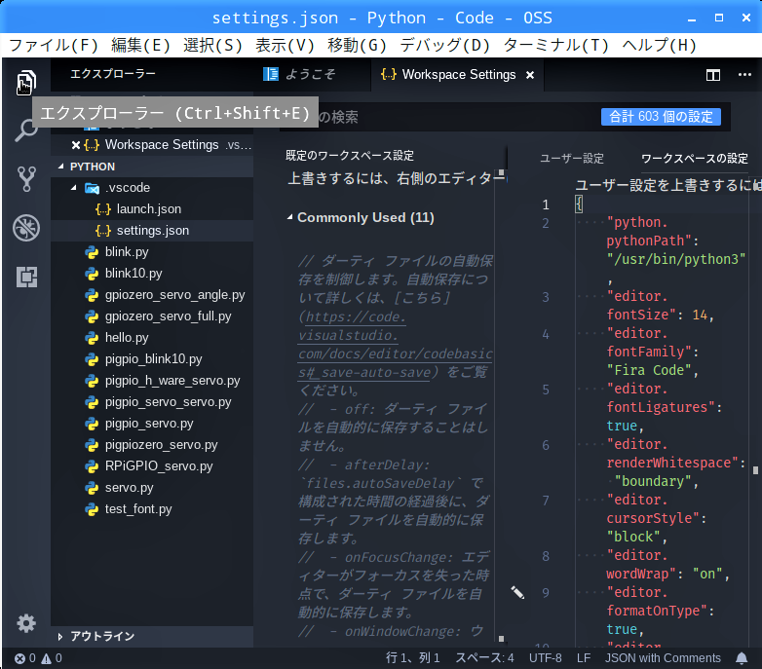Image resolution: width=762 pixels, height=669 pixels.
Task: Open the Selection menu
Action: click(212, 45)
